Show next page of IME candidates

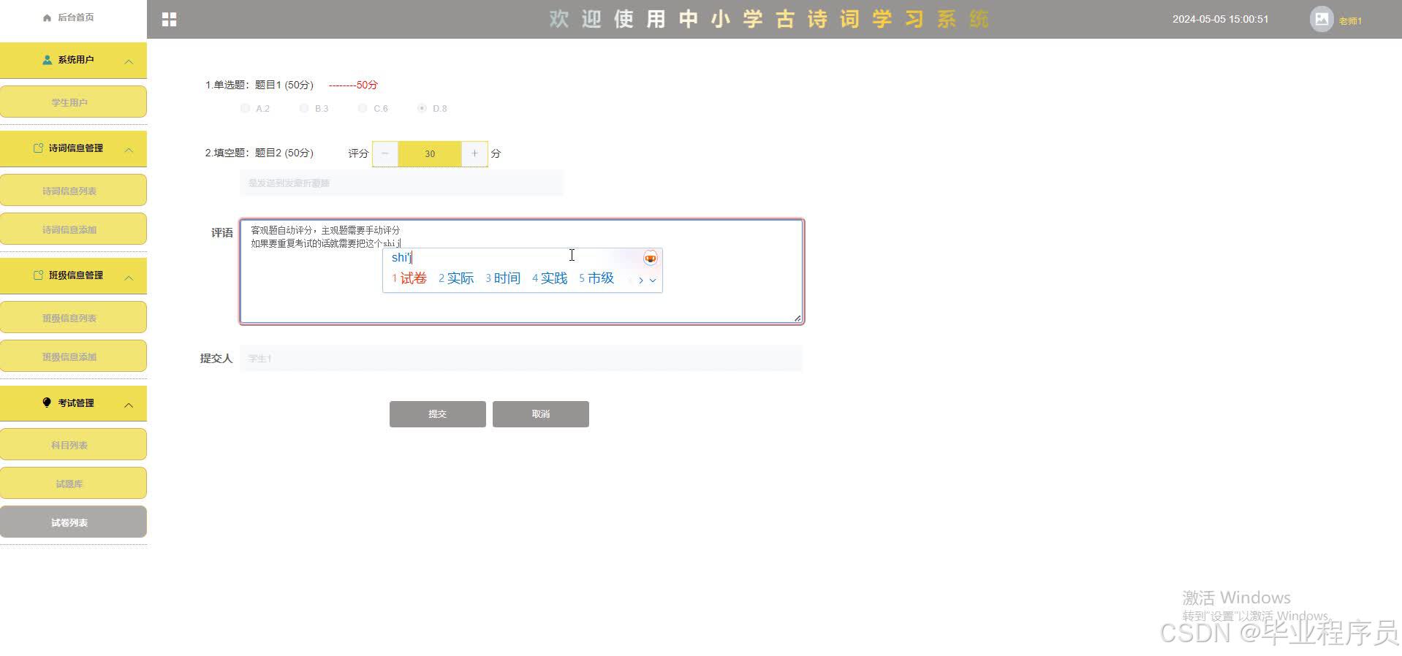coord(641,280)
